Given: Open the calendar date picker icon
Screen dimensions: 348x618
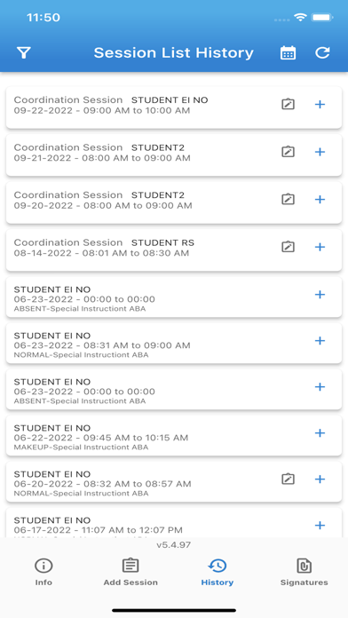Looking at the screenshot, I should pyautogui.click(x=289, y=52).
